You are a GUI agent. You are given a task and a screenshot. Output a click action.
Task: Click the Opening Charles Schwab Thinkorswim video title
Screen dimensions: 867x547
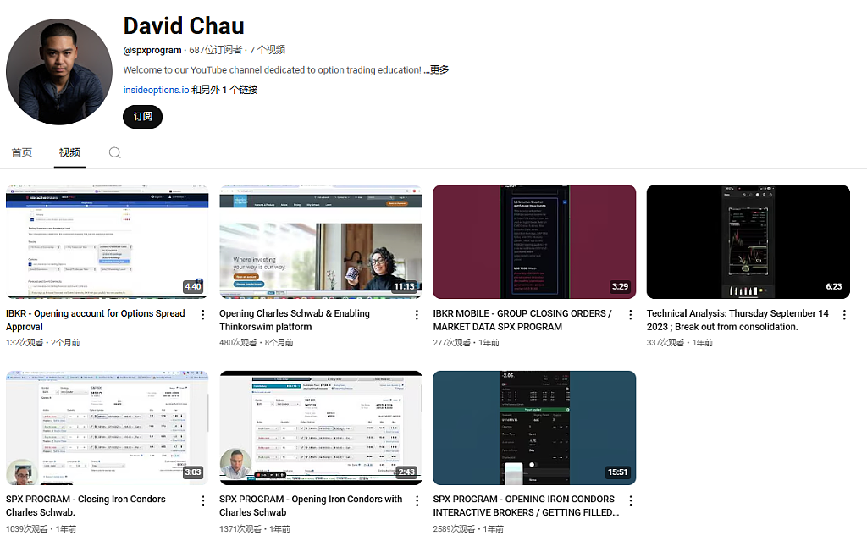(294, 320)
